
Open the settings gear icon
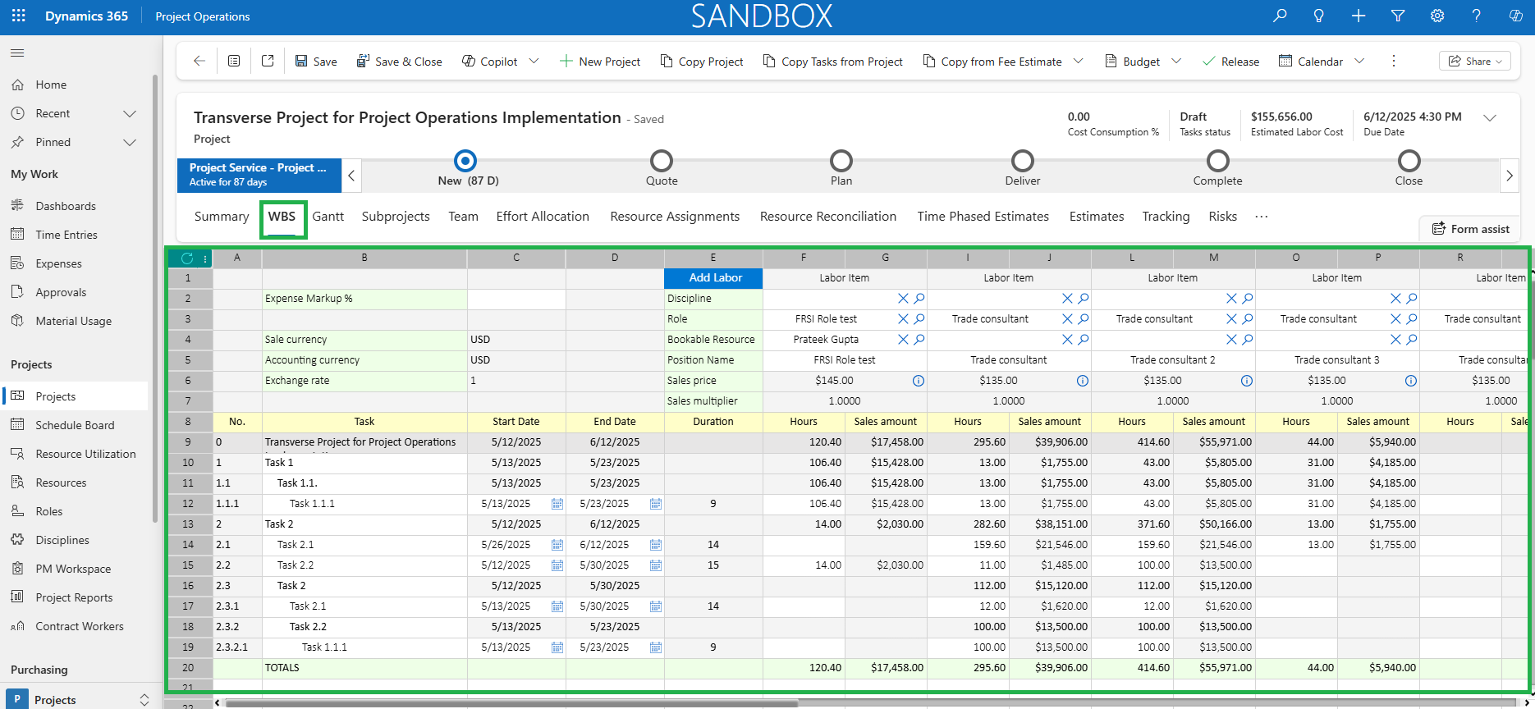(1437, 16)
